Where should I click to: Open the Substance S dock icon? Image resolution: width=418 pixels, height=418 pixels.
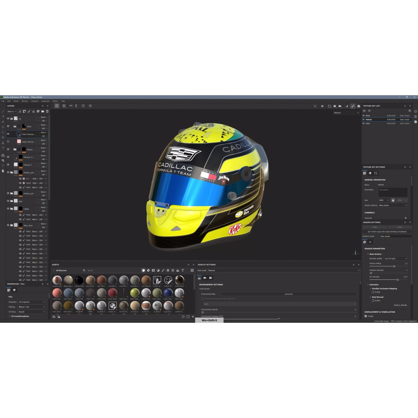(x=416, y=122)
